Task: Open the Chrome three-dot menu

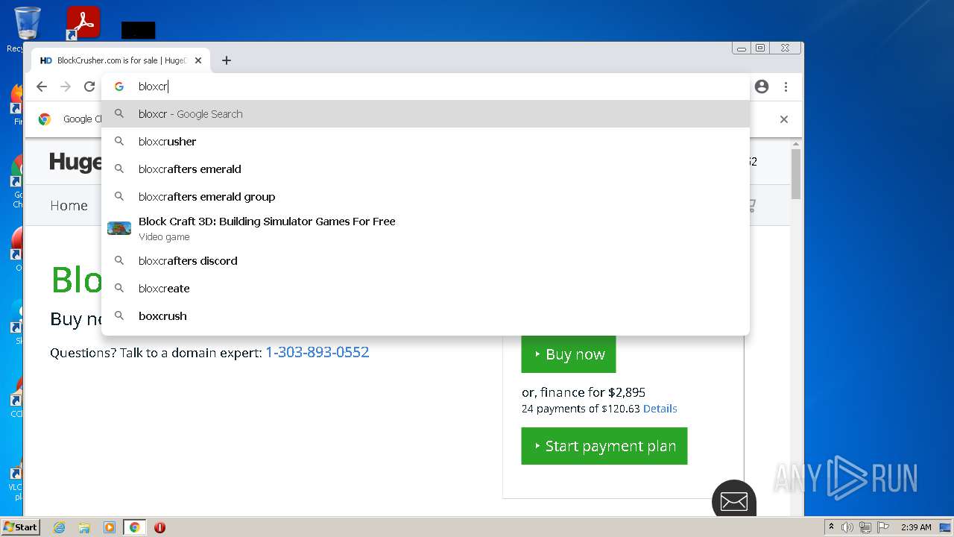Action: click(x=786, y=87)
